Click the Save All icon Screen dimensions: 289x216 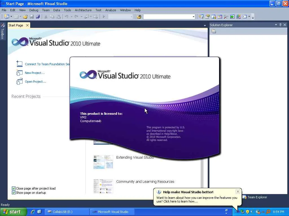pos(38,17)
